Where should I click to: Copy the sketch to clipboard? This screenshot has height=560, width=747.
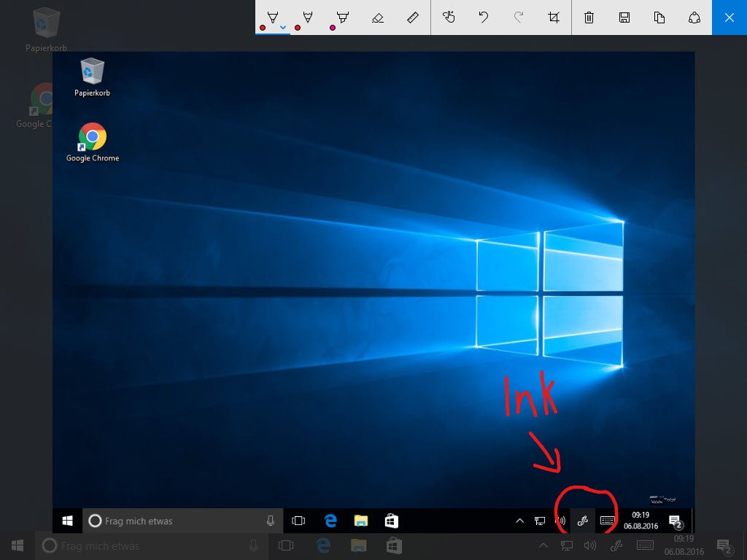[659, 17]
